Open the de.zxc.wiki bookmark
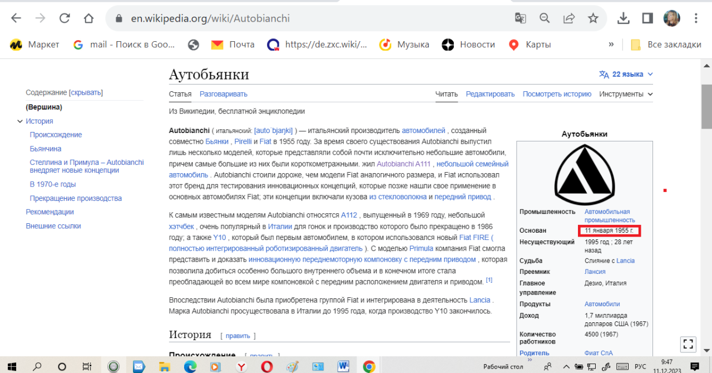Image resolution: width=712 pixels, height=373 pixels. pyautogui.click(x=317, y=45)
